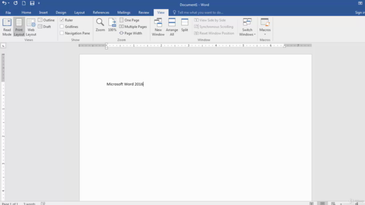Open the Design tab
The height and width of the screenshot is (205, 365).
tap(61, 13)
